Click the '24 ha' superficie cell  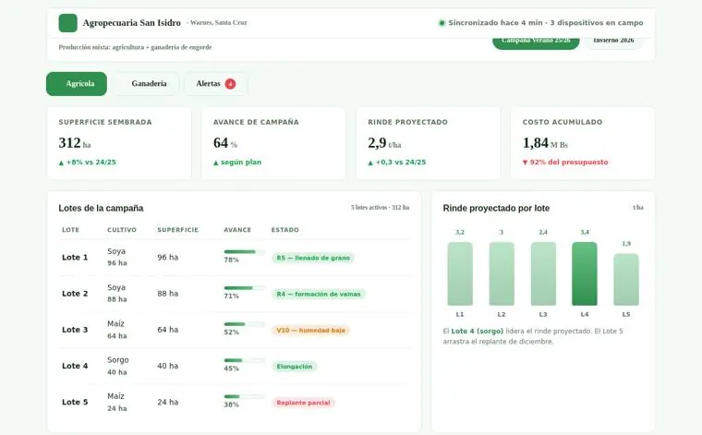[168, 403]
